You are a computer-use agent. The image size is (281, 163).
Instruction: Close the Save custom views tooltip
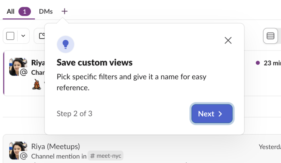click(228, 40)
